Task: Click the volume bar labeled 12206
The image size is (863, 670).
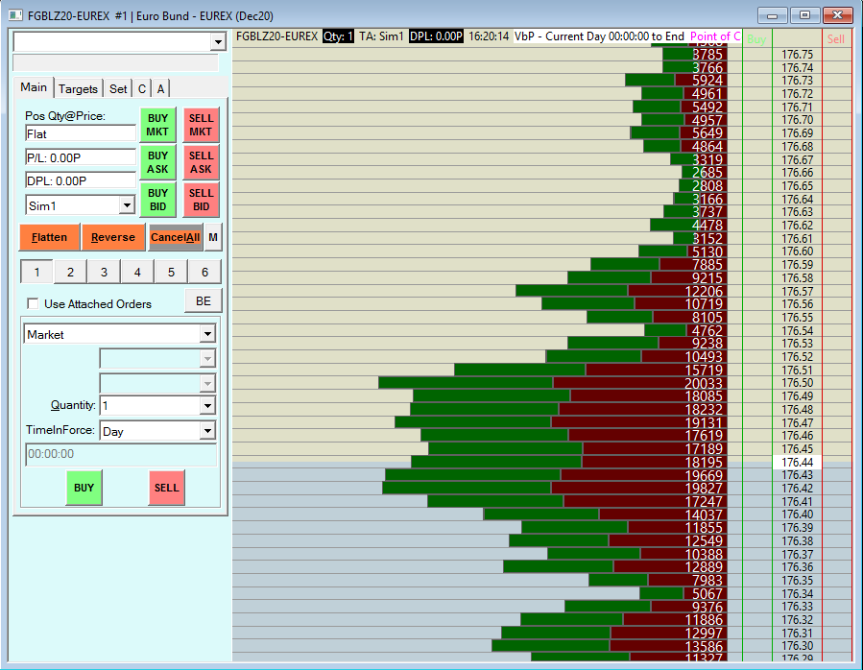Action: pyautogui.click(x=621, y=291)
